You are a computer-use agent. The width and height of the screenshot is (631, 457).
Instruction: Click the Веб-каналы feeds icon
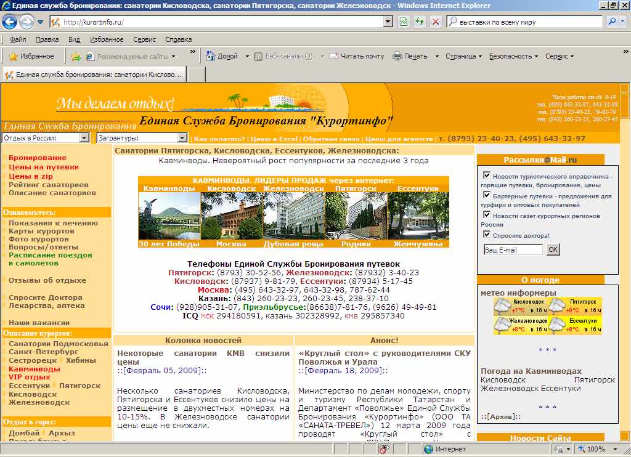tap(258, 56)
